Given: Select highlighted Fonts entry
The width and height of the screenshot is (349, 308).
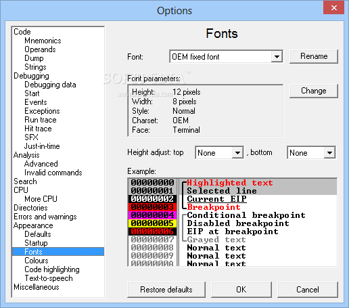Looking at the screenshot, I should tap(58, 252).
